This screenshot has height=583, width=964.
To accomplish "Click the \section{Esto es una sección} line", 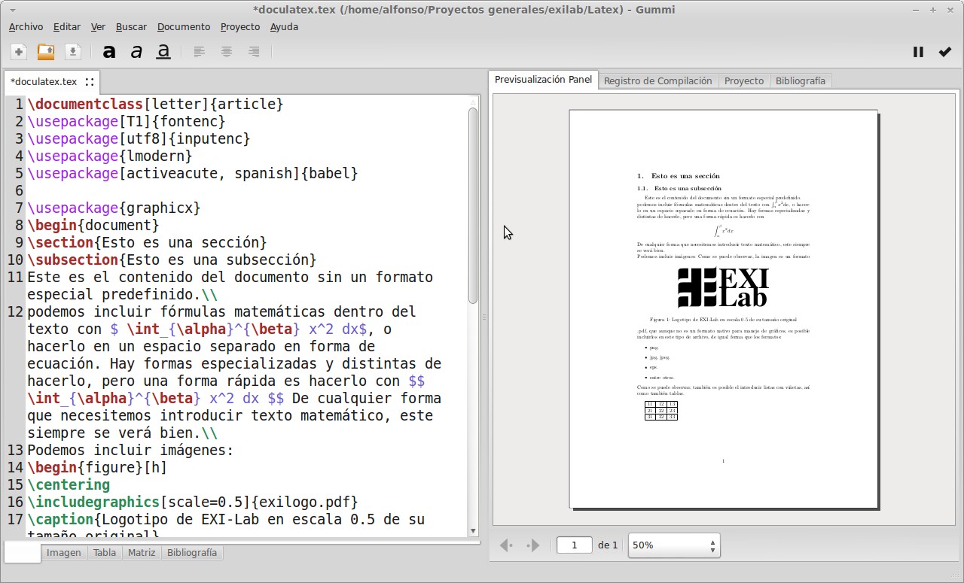I will pos(147,242).
